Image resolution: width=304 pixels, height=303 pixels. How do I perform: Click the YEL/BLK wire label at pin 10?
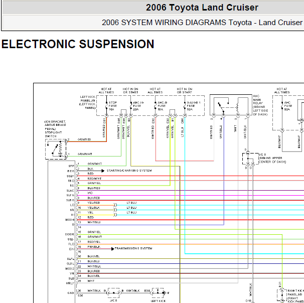(x=94, y=208)
